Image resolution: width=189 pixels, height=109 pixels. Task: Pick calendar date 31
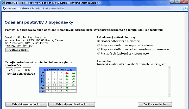[73, 85]
